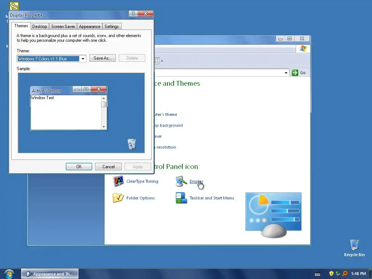
Task: Click the Display link
Action: [x=196, y=181]
